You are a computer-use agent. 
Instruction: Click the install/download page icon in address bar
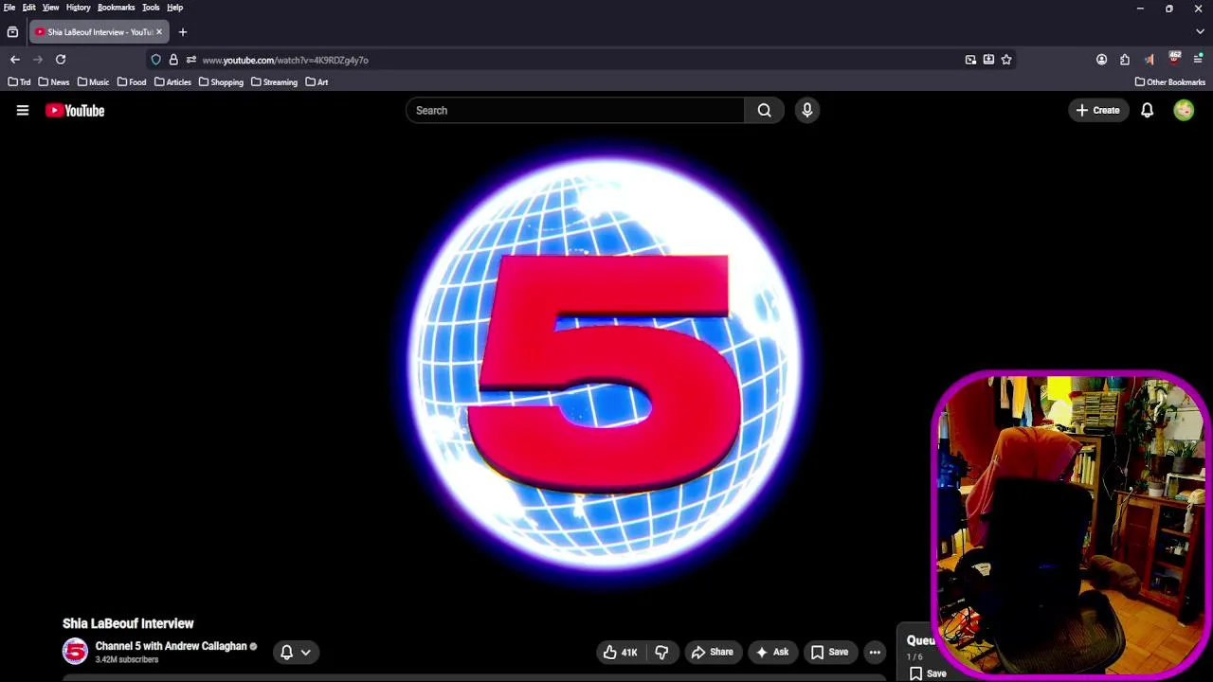[988, 60]
